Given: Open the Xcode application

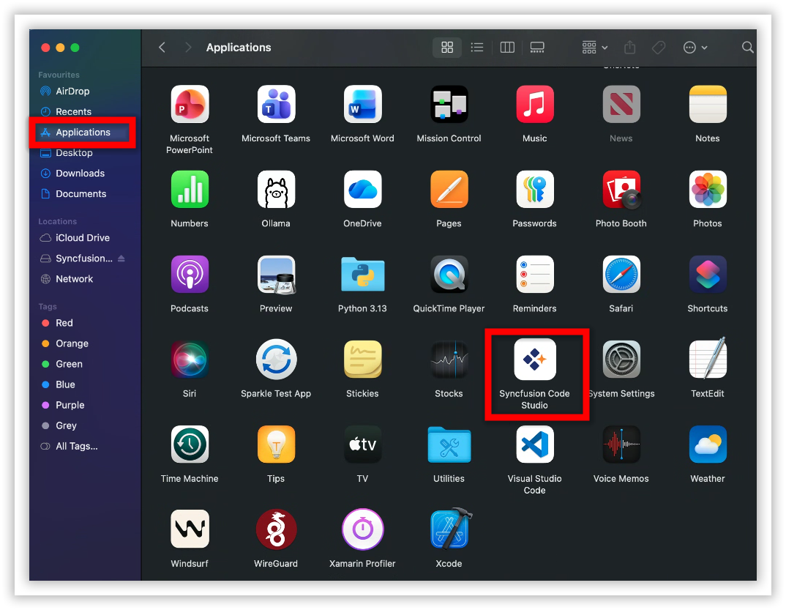Looking at the screenshot, I should point(449,529).
